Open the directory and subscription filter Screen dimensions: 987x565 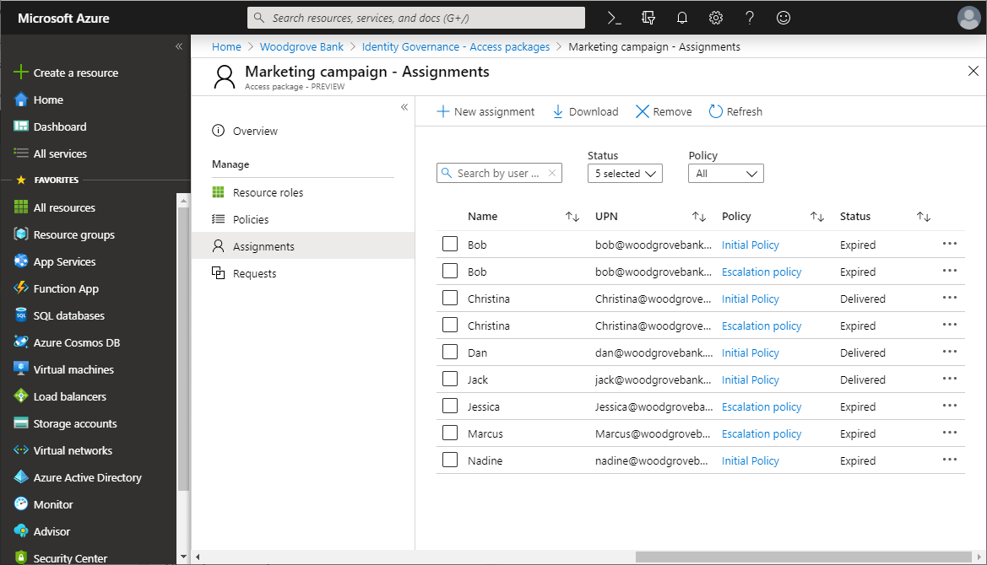tap(648, 18)
